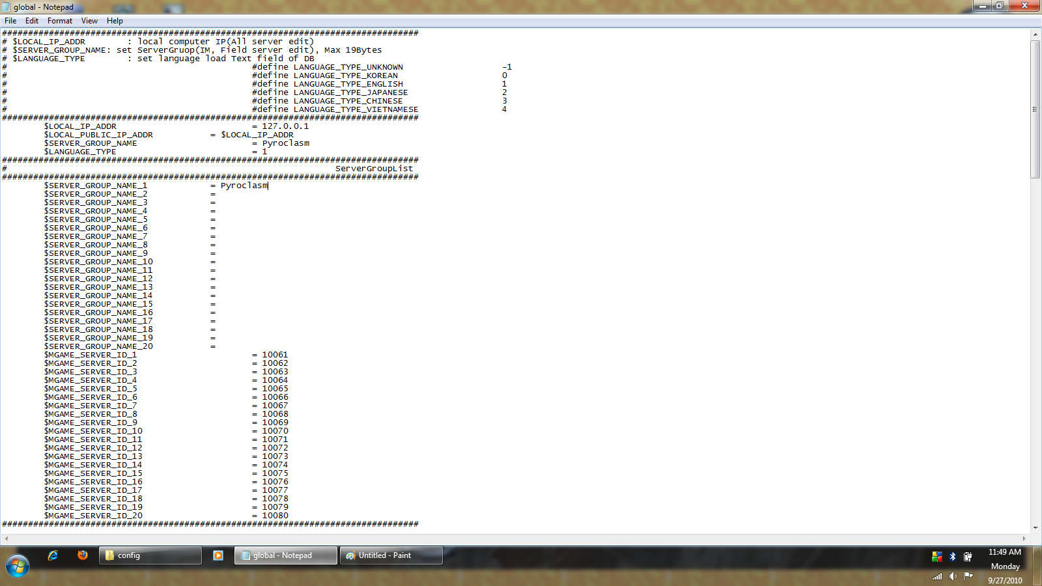The image size is (1042, 586).
Task: Open Windows Media Player taskbar icon
Action: pos(218,555)
